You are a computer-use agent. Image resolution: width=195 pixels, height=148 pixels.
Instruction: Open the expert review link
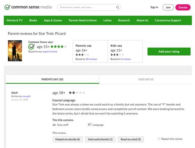click(50, 51)
